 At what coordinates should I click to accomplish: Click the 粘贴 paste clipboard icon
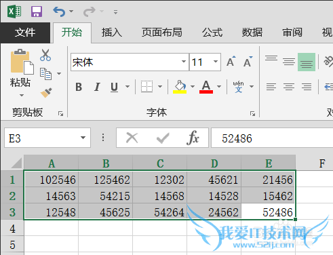point(22,62)
